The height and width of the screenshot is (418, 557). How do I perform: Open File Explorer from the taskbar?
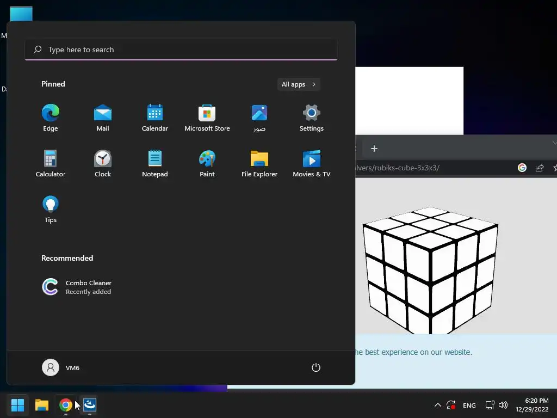click(41, 405)
